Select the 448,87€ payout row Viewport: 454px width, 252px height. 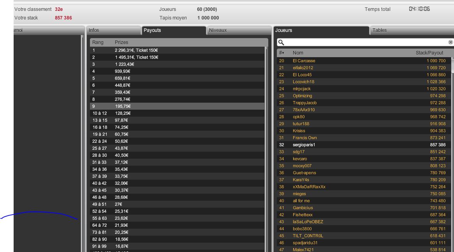tap(177, 85)
